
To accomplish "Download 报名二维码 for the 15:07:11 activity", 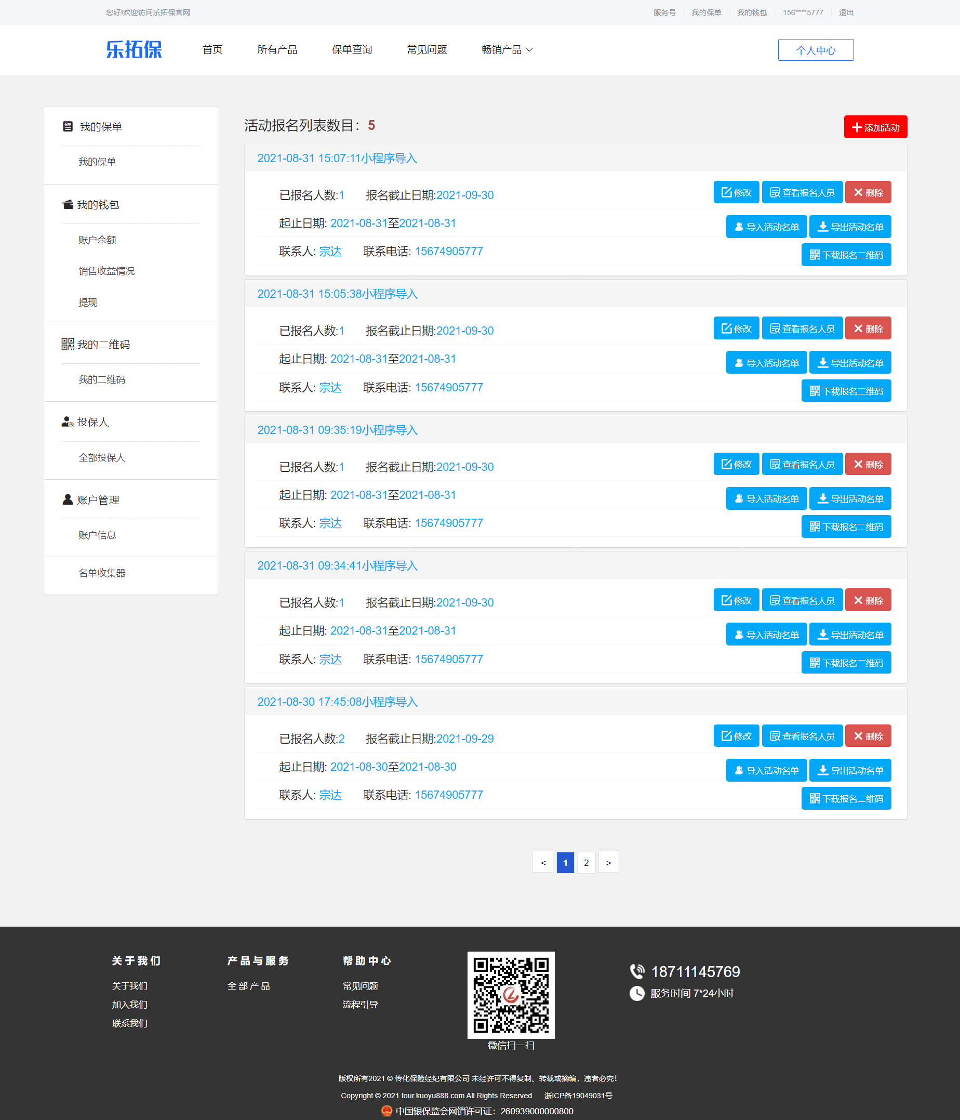I will point(847,255).
